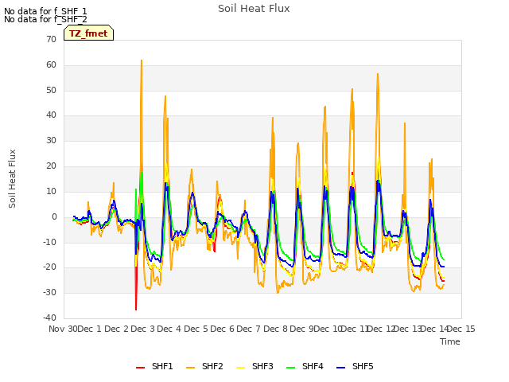
Task: Click the Dec 4 x-axis label
Action: click(x=169, y=329)
